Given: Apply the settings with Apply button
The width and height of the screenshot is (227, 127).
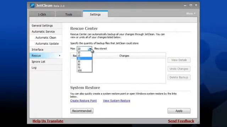Looking at the screenshot, I should pos(179,111).
